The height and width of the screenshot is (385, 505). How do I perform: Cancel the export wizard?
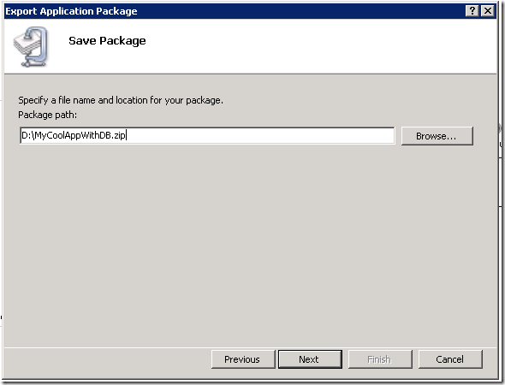(x=450, y=359)
